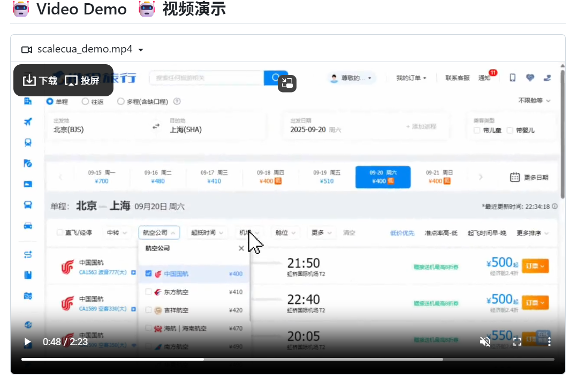Viewport: 585px width, 381px height.
Task: Open 不限舱等 cabin class dropdown
Action: [534, 101]
